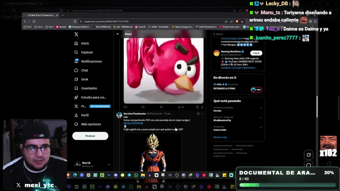The height and width of the screenshot is (191, 340).
Task: Click the +884 listeners badge
Action: 256,90
